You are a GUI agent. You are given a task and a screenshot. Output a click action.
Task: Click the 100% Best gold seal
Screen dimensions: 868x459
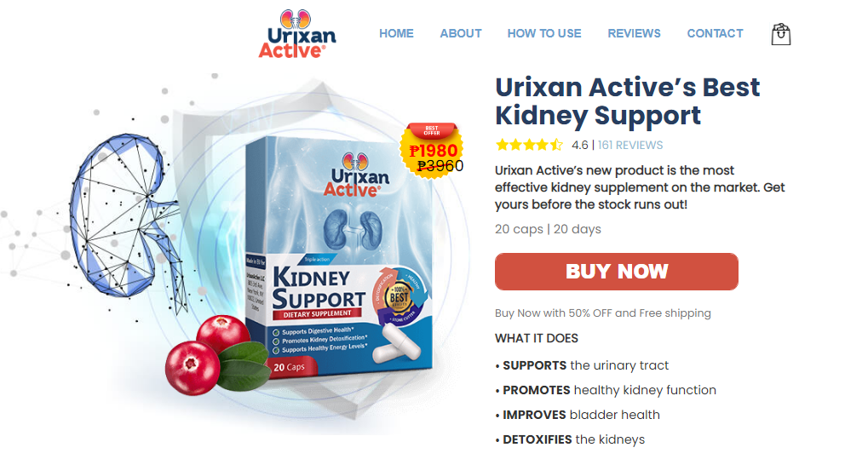tap(400, 297)
